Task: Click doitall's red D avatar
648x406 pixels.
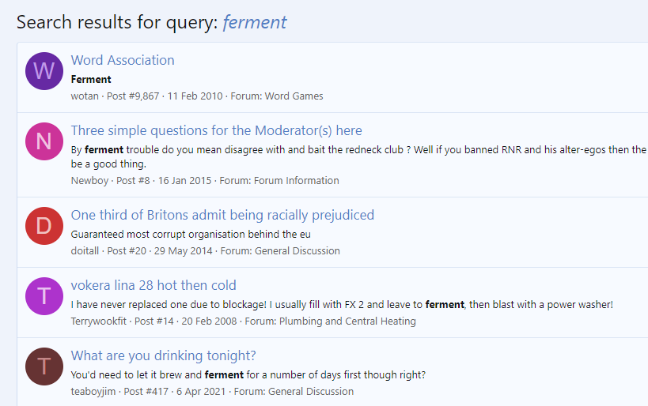Action: click(x=44, y=226)
